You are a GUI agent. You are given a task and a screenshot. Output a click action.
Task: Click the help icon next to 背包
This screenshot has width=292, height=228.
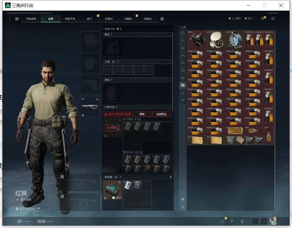click(x=112, y=80)
